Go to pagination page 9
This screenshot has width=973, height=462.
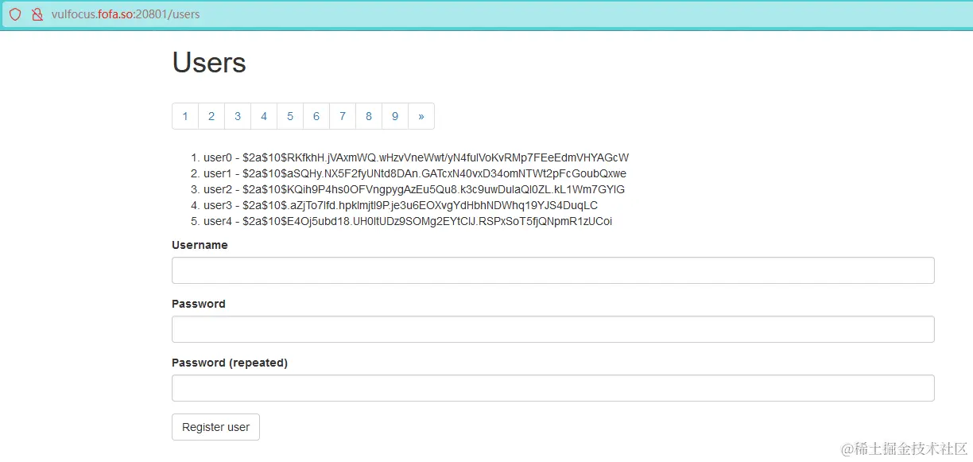(395, 116)
